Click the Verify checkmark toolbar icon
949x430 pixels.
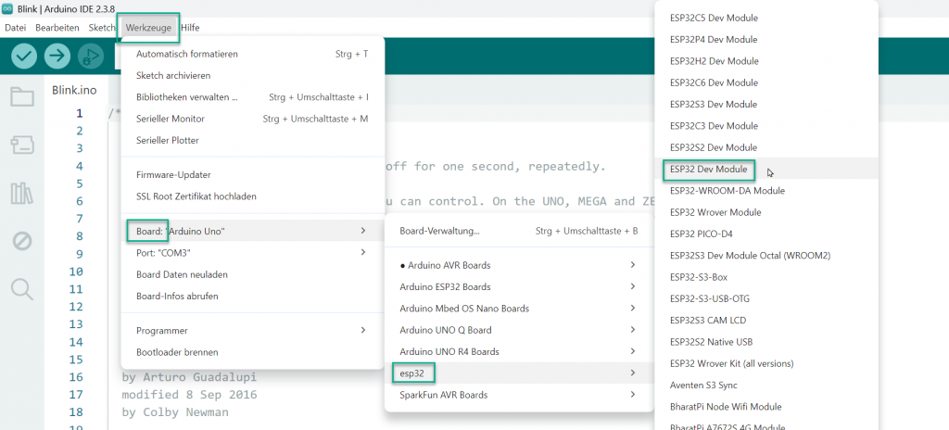(x=24, y=57)
